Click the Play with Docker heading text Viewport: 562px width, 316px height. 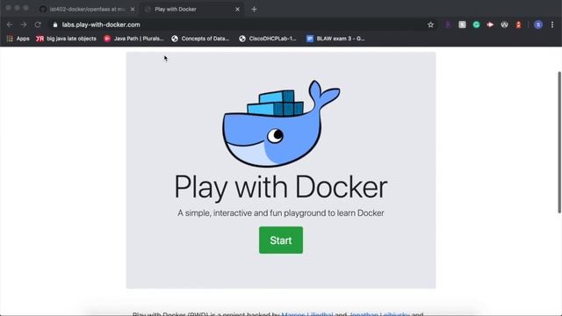[281, 187]
